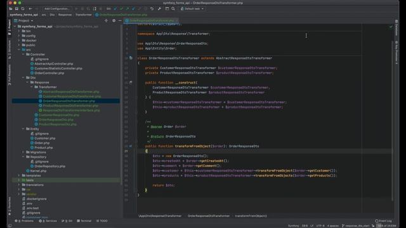Click the Back navigation arrow
The width and height of the screenshot is (406, 228).
pos(30,9)
